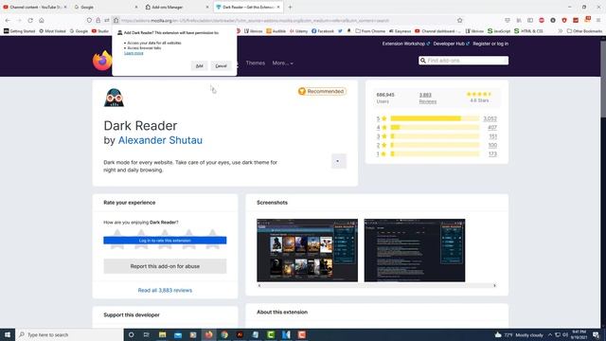Screen dimensions: 606x341
Task: Open Getting Started bookmark
Action: 19,31
